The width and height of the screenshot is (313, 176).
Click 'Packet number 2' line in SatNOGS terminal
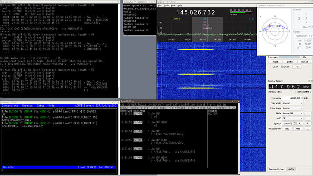click(136, 30)
